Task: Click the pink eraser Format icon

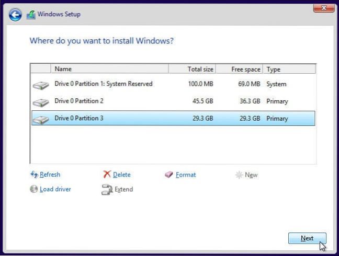Action: coord(169,174)
